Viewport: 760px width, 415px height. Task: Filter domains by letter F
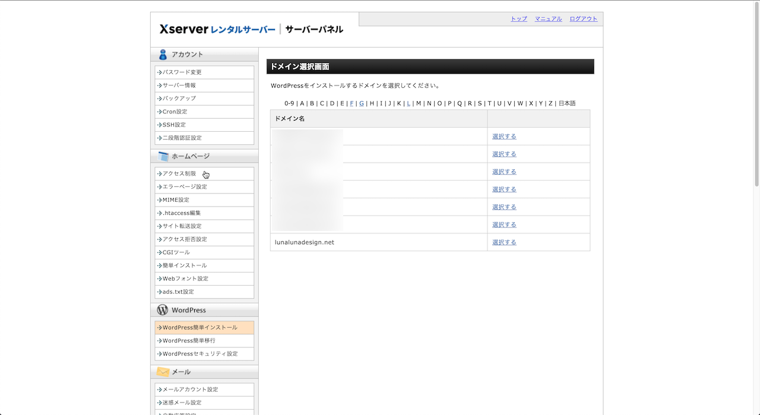pyautogui.click(x=351, y=103)
